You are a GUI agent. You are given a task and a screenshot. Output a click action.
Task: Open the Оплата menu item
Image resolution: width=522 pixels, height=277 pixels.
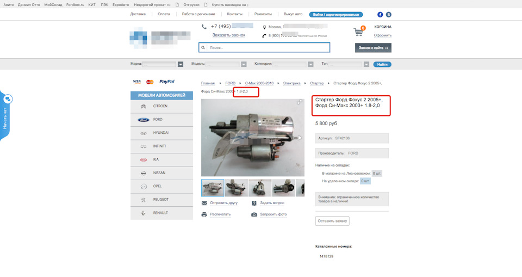(164, 14)
